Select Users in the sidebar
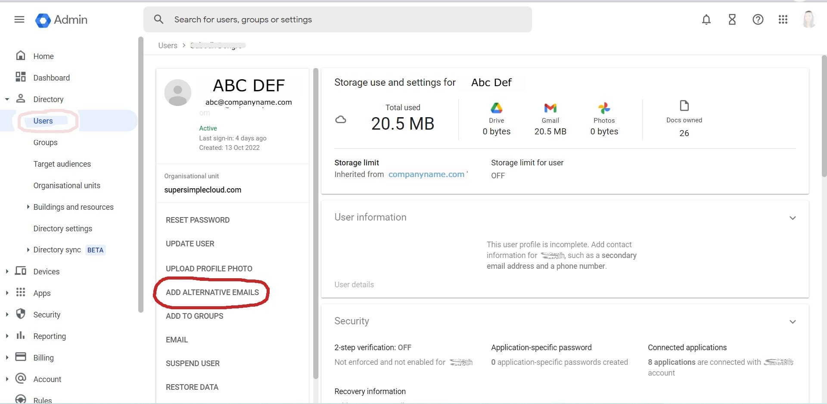827x404 pixels. (x=69, y=121)
